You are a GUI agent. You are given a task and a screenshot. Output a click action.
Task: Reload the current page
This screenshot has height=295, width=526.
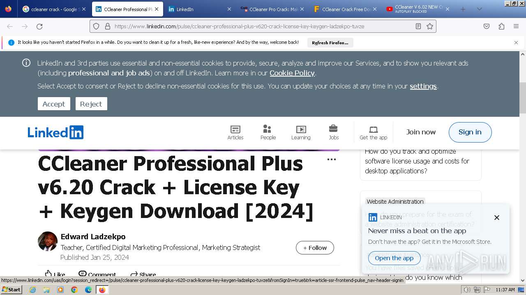pos(39,26)
